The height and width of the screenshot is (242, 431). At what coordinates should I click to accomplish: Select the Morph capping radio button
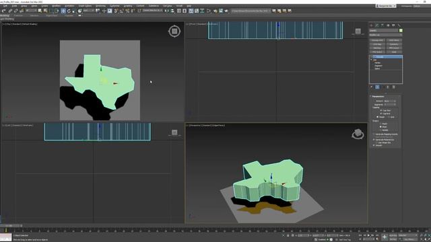(x=378, y=117)
